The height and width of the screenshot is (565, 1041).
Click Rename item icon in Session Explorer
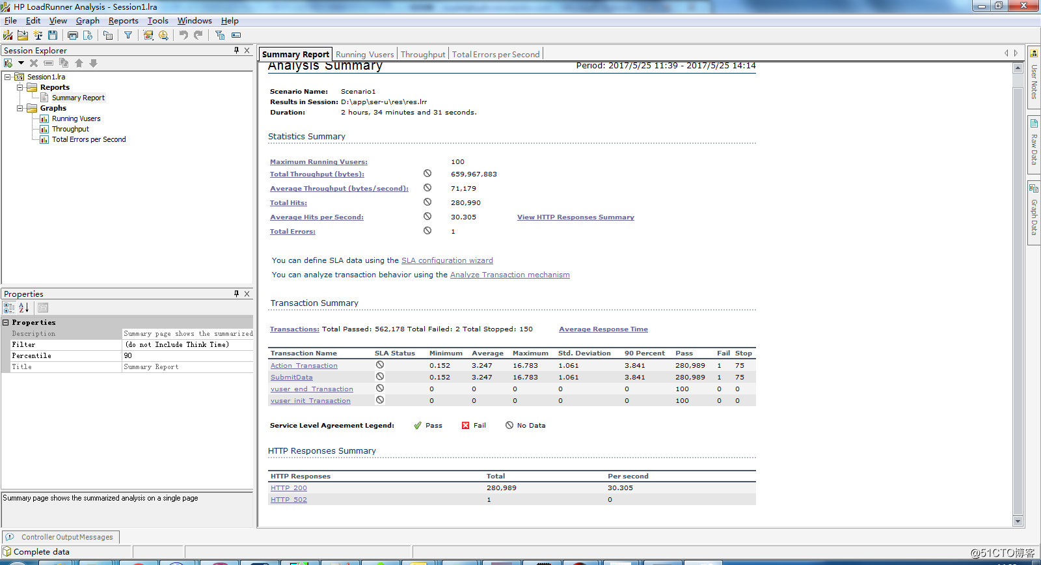[x=49, y=63]
